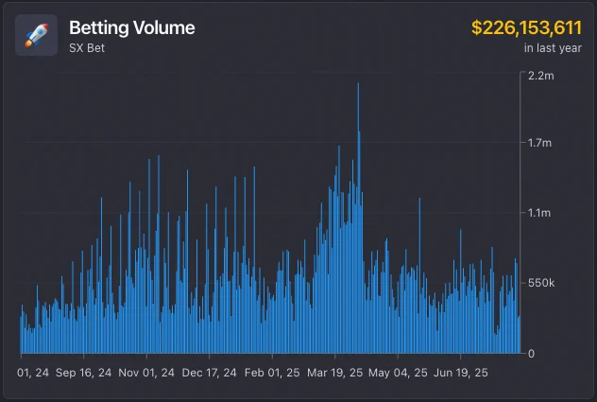Click the 'in last year' label
597x402 pixels.
[x=553, y=48]
